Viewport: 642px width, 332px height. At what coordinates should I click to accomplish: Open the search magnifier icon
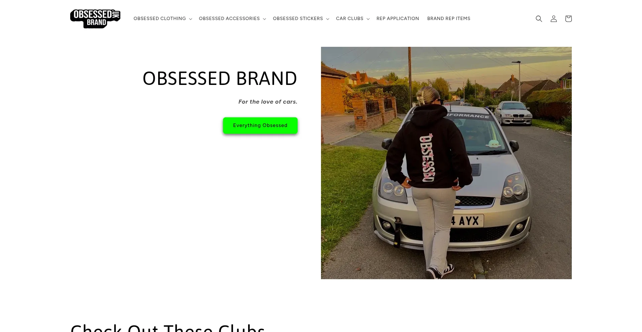(x=539, y=19)
